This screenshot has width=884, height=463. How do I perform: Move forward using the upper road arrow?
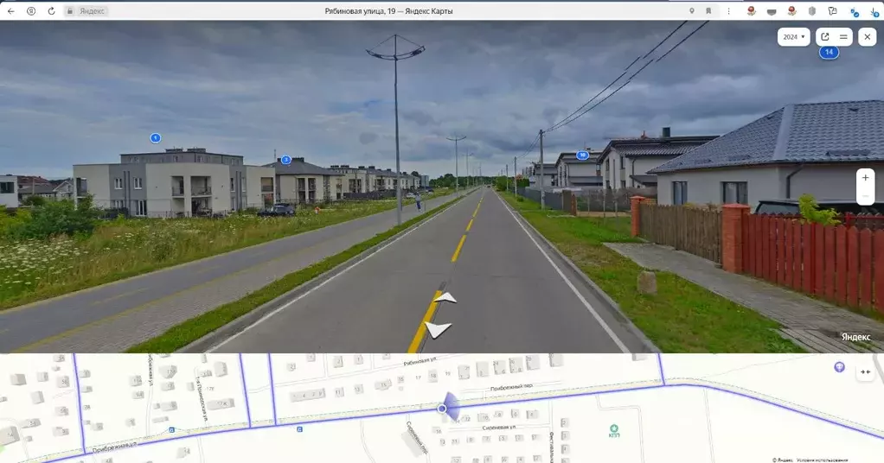[x=446, y=297]
